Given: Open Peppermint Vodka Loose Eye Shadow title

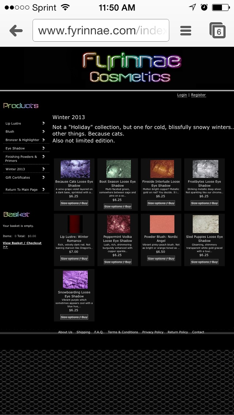Looking at the screenshot, I should 118,239.
